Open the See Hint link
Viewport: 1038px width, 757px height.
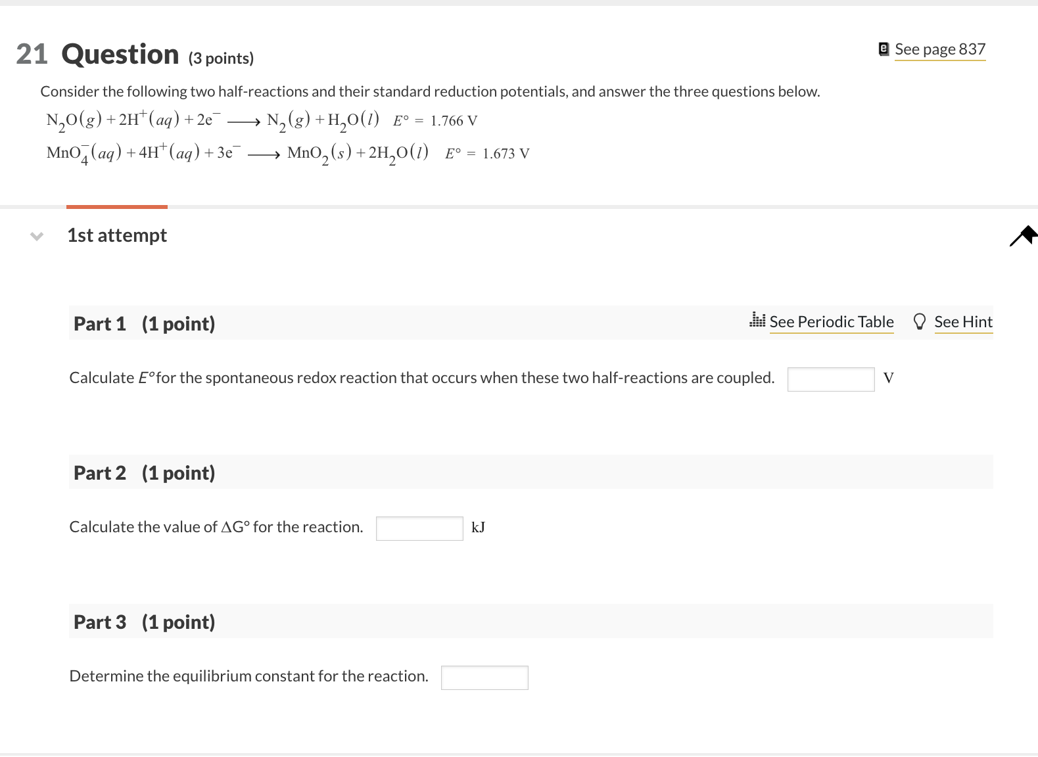click(x=964, y=322)
